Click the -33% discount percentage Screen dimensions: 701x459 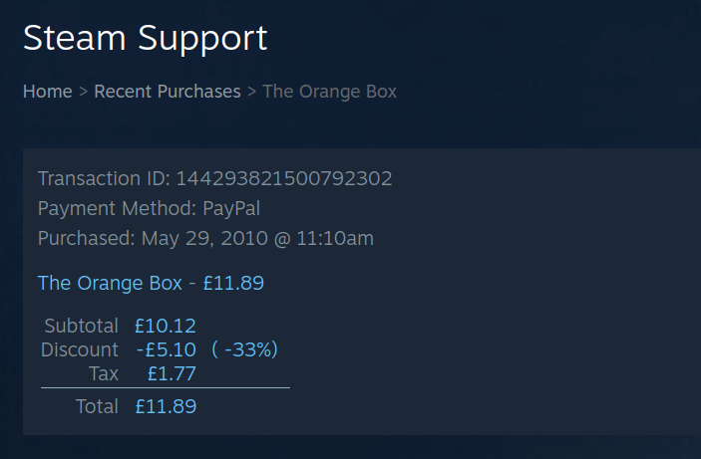[245, 349]
